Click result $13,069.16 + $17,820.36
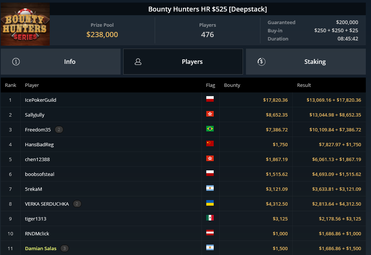This screenshot has width=371, height=255. (x=334, y=100)
